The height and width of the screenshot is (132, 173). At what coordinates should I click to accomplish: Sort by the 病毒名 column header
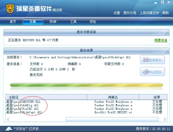coord(113,97)
